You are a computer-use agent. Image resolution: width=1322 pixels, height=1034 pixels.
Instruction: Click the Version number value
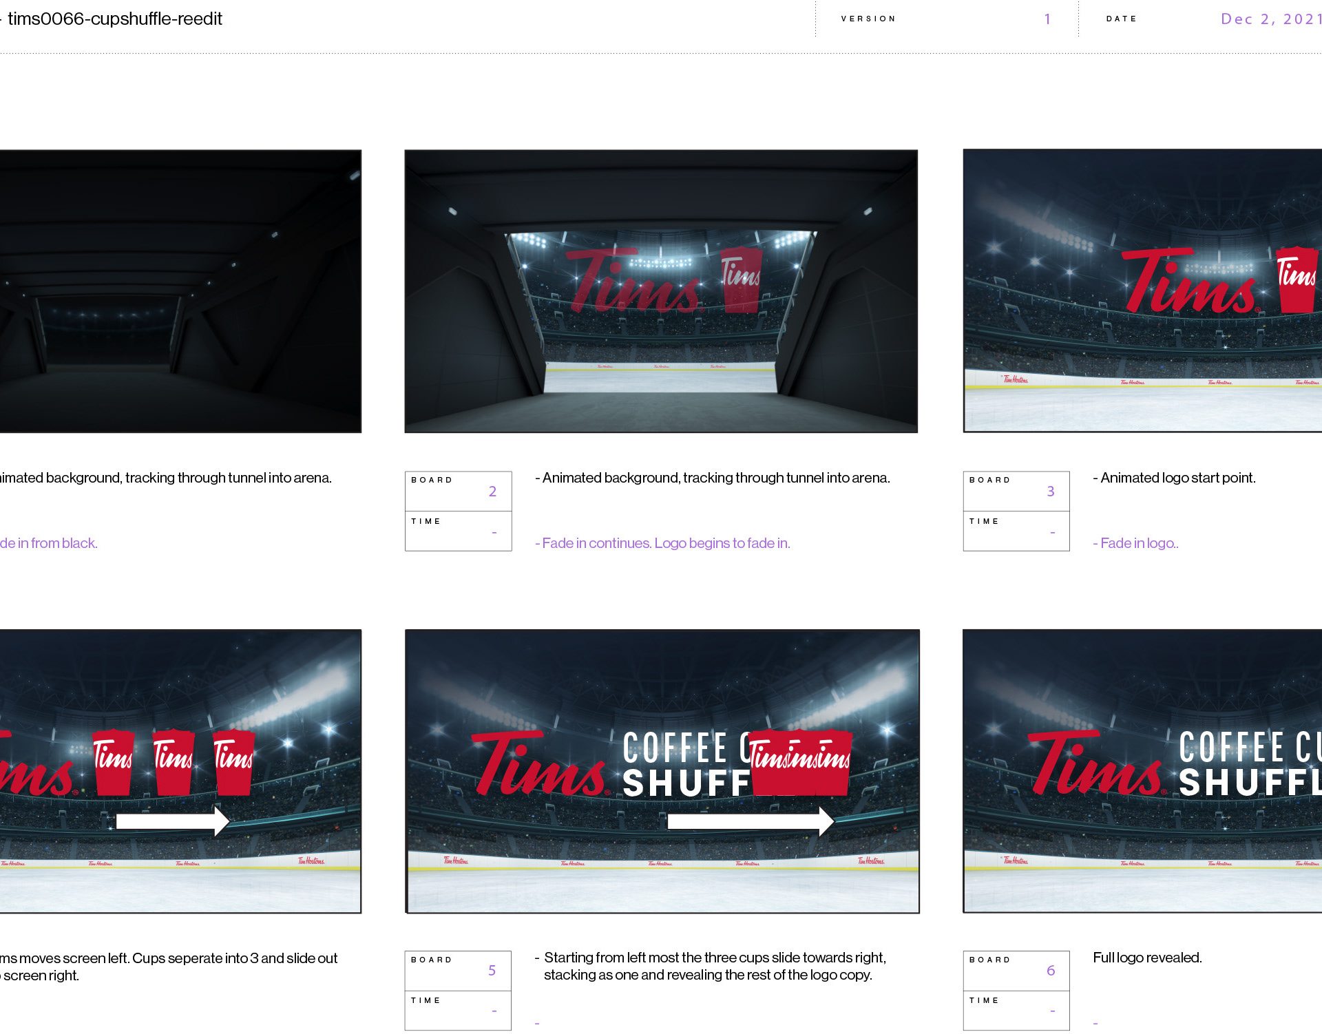1047,19
